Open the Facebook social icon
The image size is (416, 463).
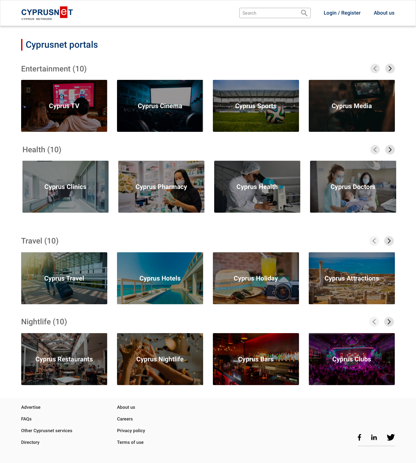359,437
